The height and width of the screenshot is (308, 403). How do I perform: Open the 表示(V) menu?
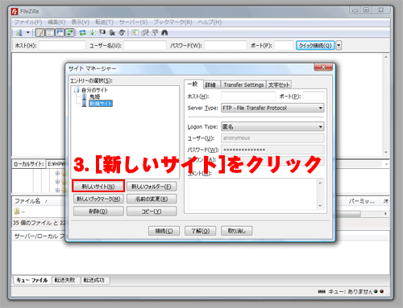tap(81, 22)
